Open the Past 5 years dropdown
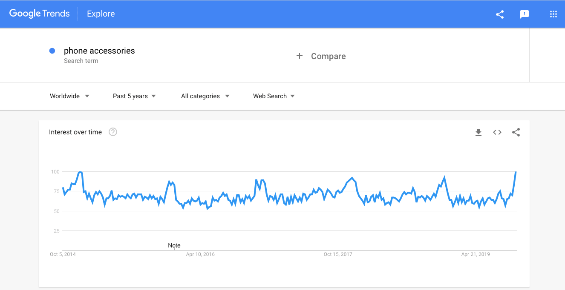Viewport: 565px width, 290px height. [134, 96]
